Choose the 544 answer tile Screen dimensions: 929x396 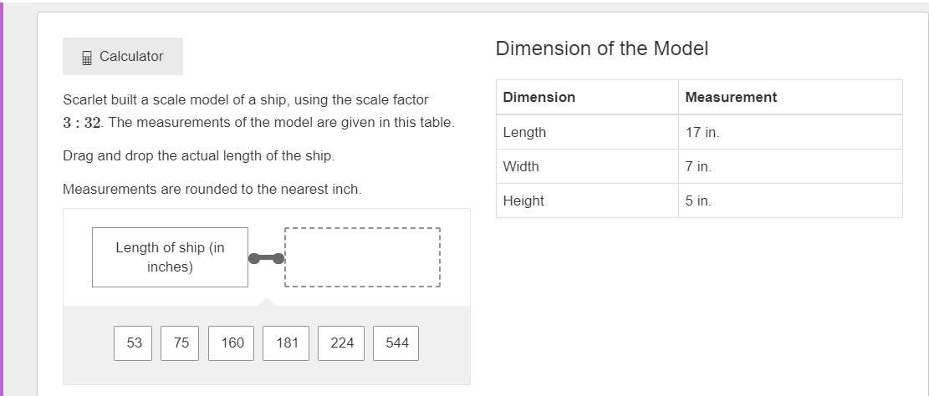396,343
